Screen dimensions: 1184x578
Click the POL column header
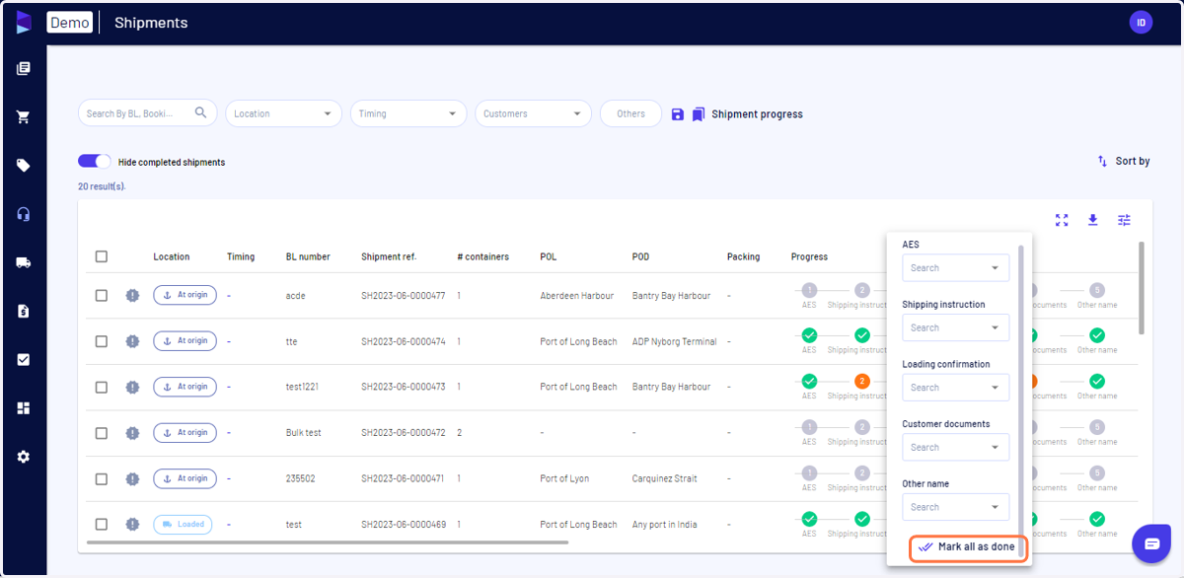click(549, 256)
